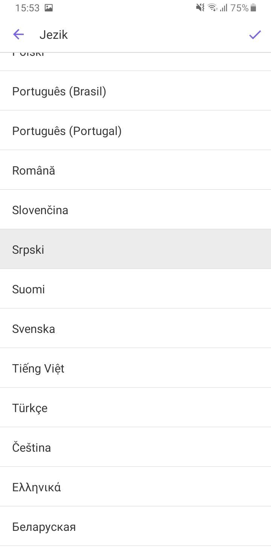Select Slovenčina

tap(135, 210)
